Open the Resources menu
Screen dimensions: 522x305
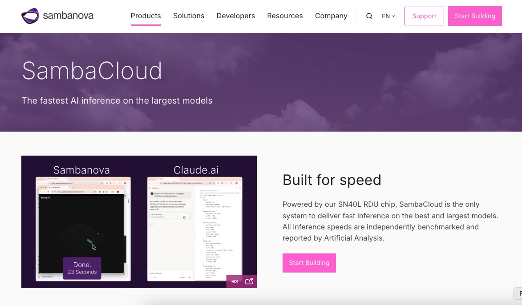(x=285, y=16)
